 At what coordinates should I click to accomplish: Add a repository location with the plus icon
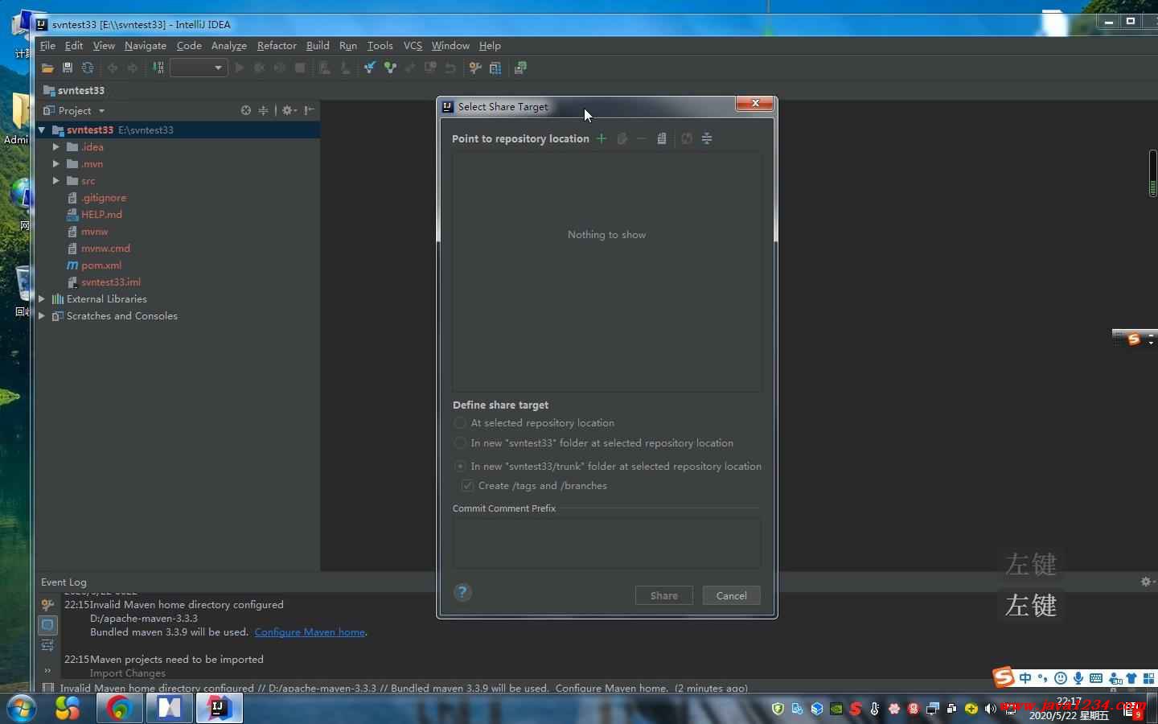(601, 138)
